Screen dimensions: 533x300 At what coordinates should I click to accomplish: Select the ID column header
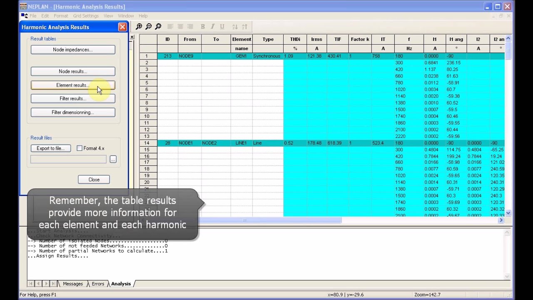(167, 39)
